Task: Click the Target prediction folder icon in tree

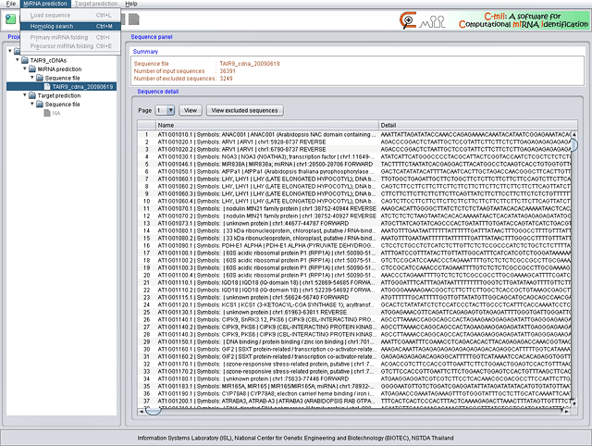Action: (x=32, y=95)
